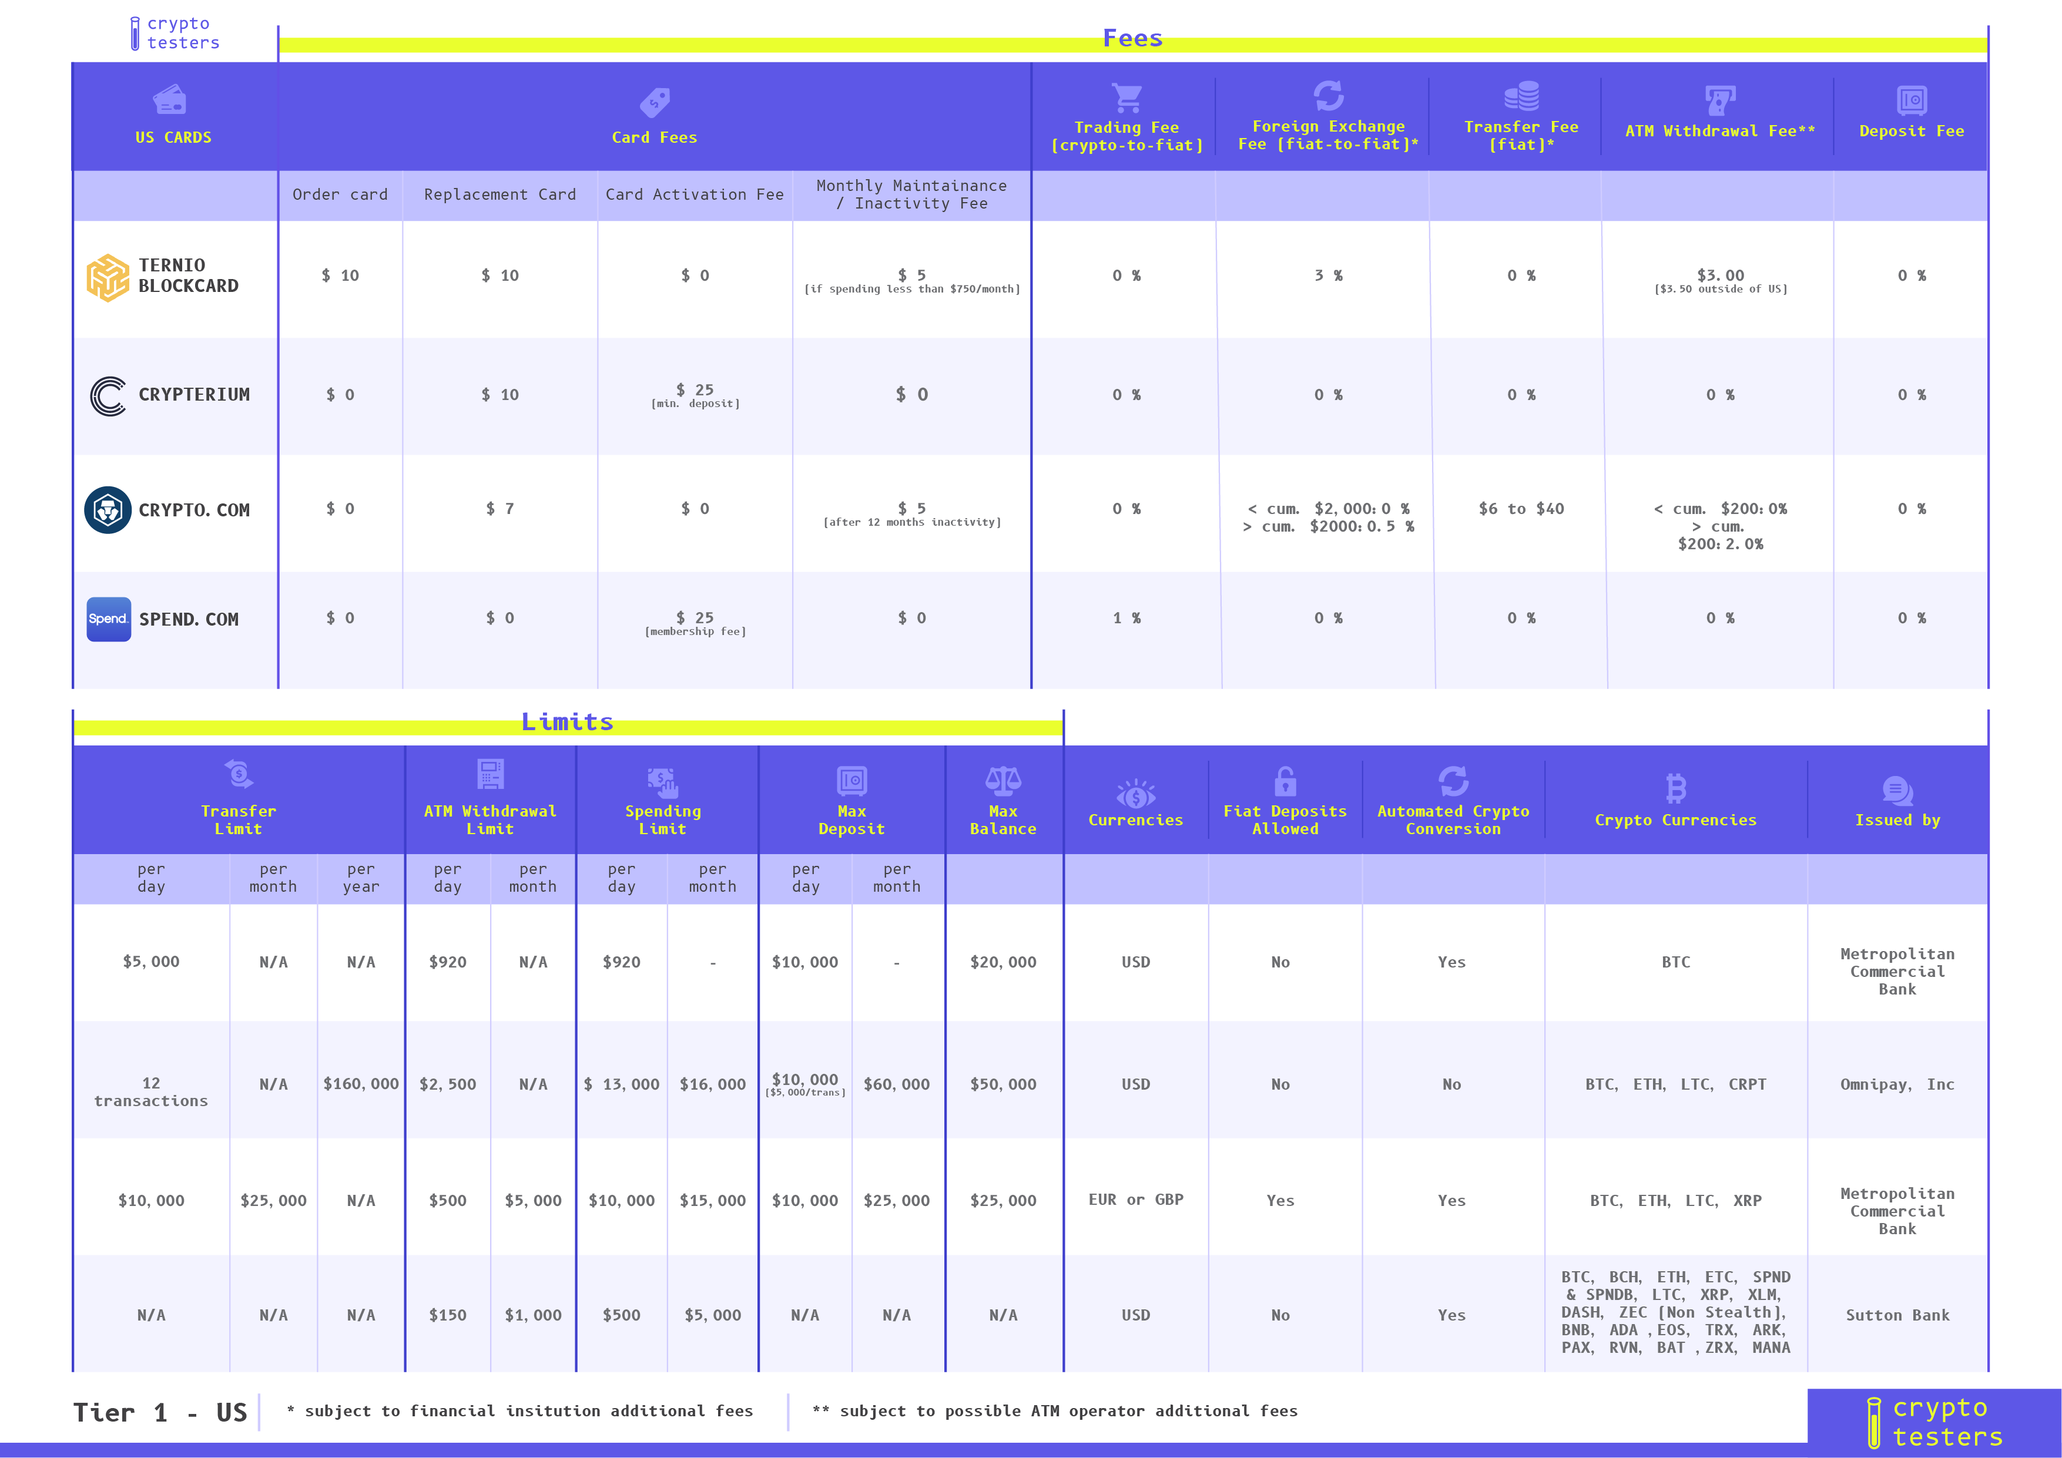The height and width of the screenshot is (1458, 2062).
Task: Click the Trading Fee shopping cart icon
Action: [1126, 97]
